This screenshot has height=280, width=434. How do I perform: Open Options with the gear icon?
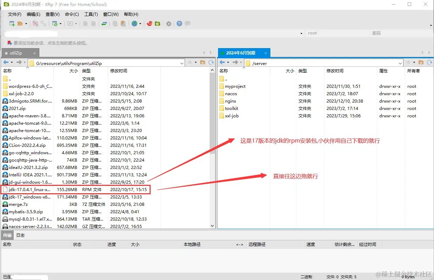(x=169, y=24)
